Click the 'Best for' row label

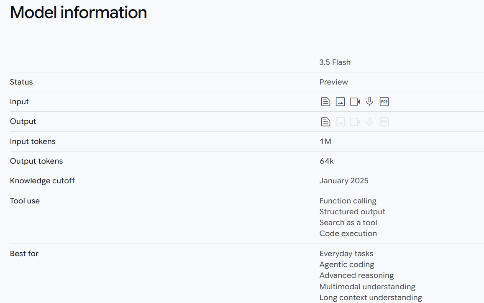pos(24,254)
